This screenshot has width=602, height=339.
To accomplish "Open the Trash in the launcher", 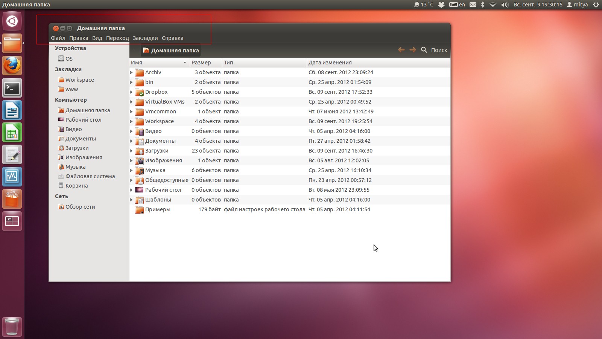I will click(12, 327).
